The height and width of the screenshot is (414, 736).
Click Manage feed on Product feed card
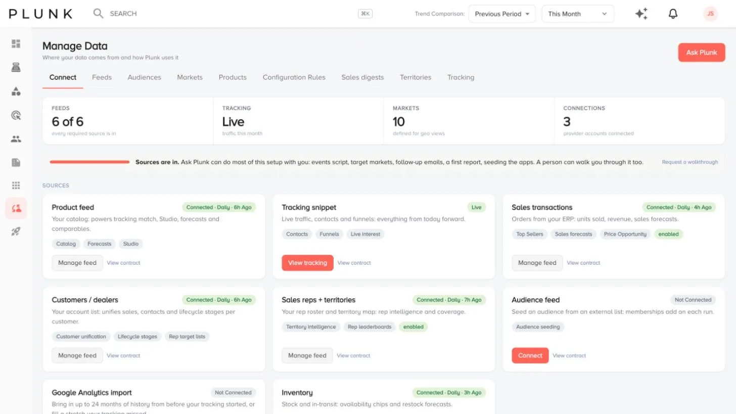77,263
